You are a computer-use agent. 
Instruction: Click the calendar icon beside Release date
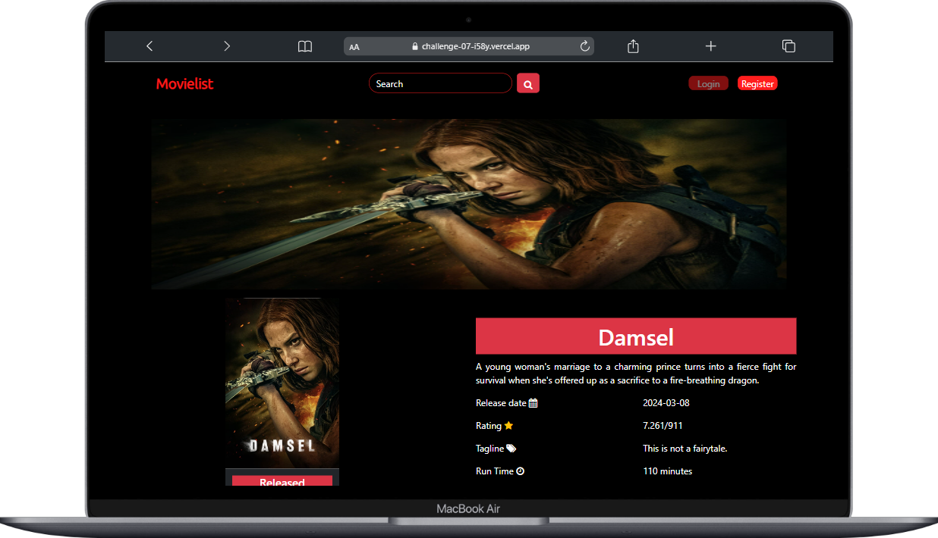pyautogui.click(x=533, y=403)
